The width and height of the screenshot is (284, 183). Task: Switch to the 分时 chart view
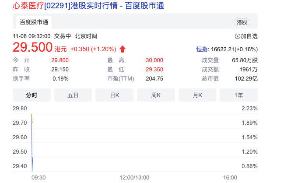pyautogui.click(x=32, y=95)
